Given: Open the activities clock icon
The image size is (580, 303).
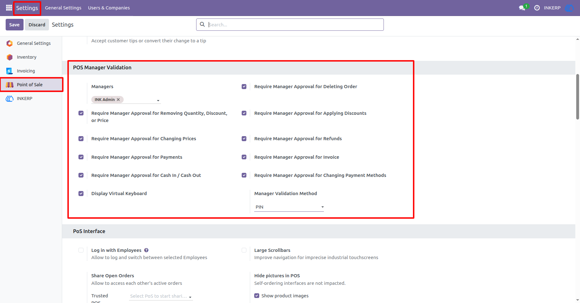Looking at the screenshot, I should pyautogui.click(x=537, y=8).
